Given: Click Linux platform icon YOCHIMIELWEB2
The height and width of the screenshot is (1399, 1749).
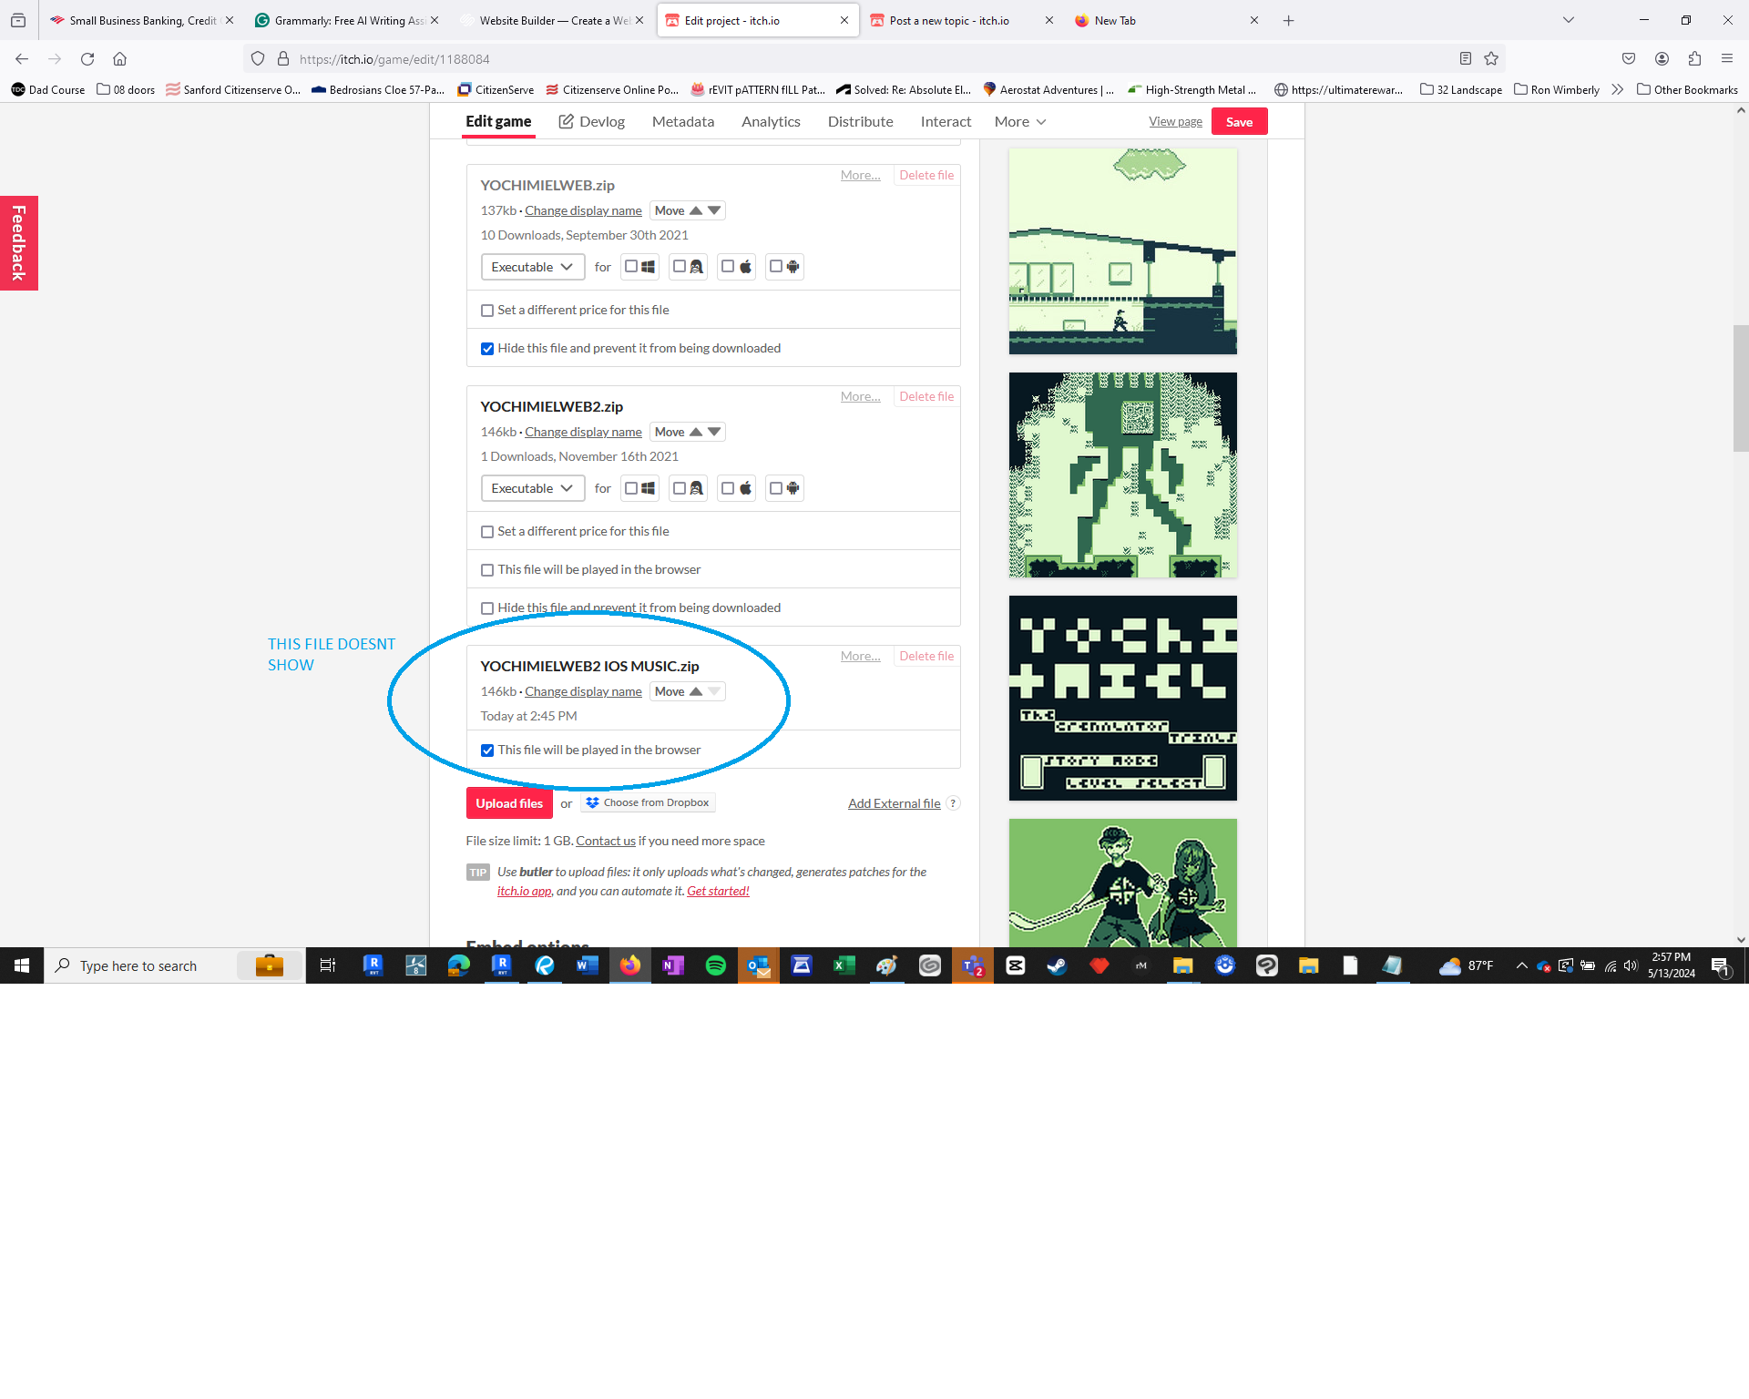Looking at the screenshot, I should pyautogui.click(x=687, y=486).
